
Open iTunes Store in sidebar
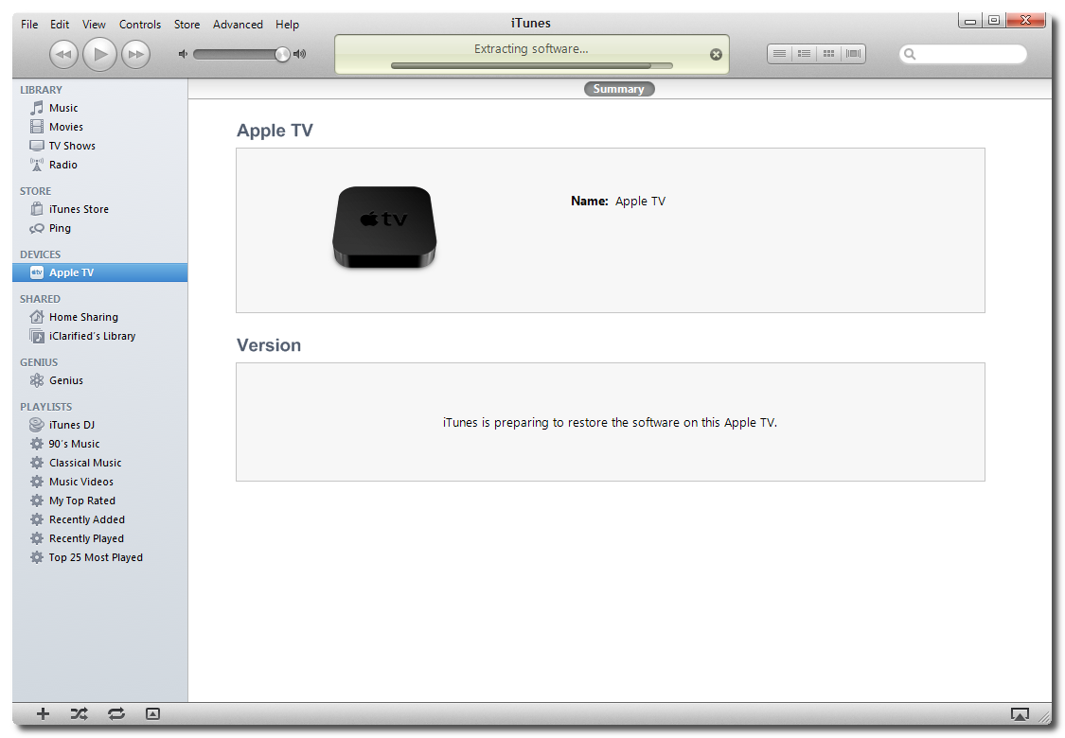(x=79, y=209)
